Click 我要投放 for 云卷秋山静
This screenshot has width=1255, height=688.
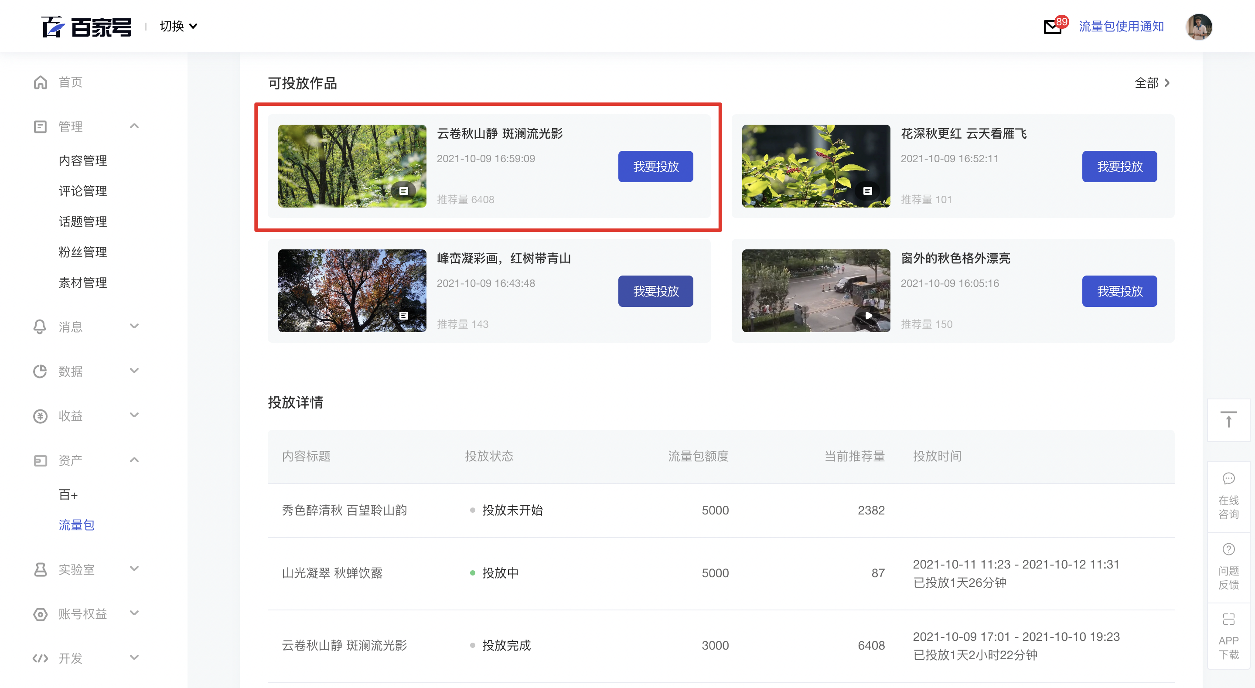pyautogui.click(x=656, y=167)
